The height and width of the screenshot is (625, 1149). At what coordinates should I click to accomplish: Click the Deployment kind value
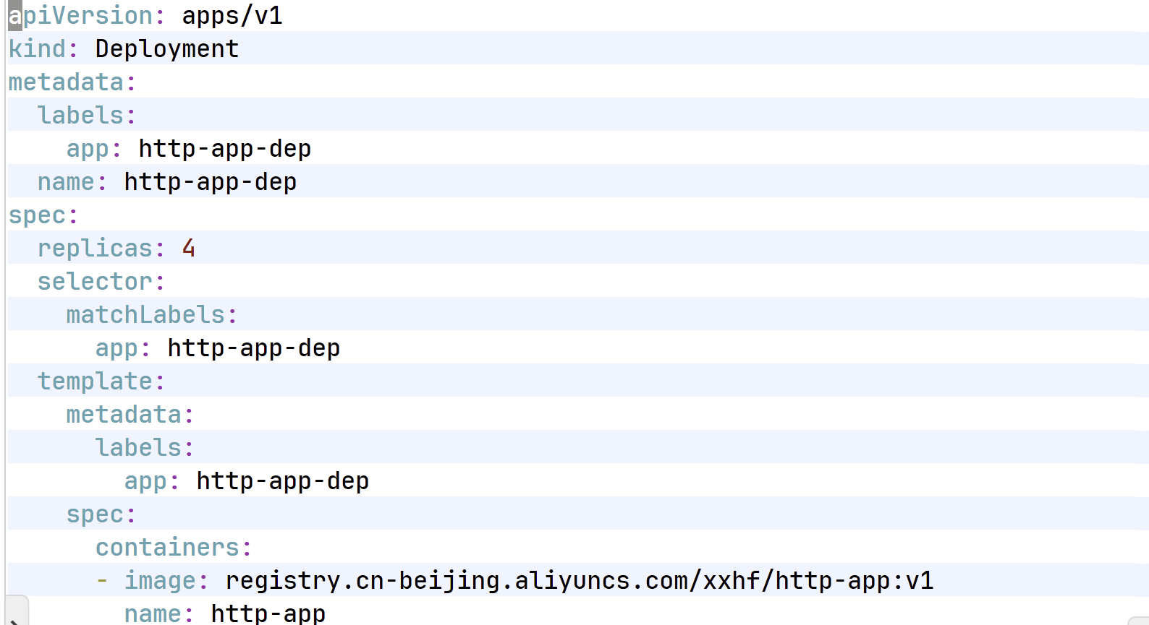166,49
